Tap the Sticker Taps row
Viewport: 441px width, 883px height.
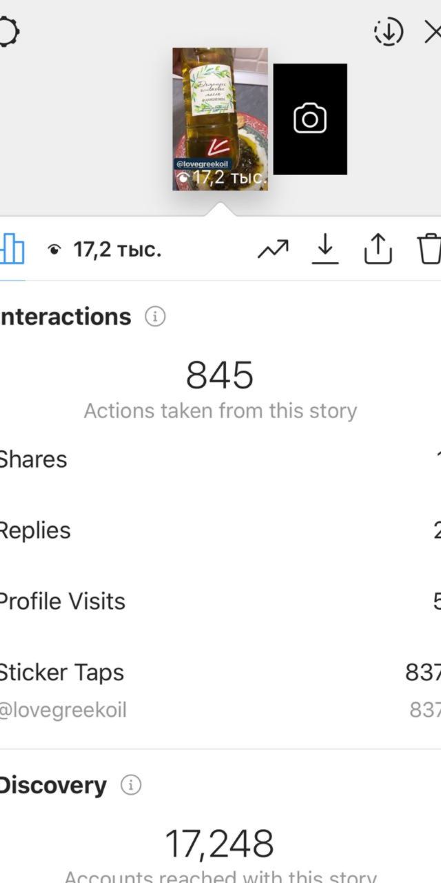tap(220, 672)
